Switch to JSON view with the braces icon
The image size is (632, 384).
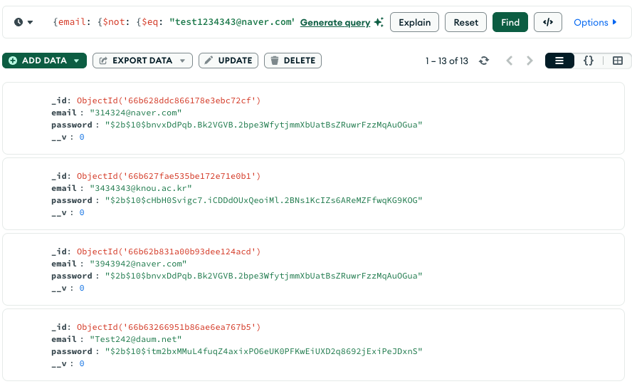[x=589, y=61]
